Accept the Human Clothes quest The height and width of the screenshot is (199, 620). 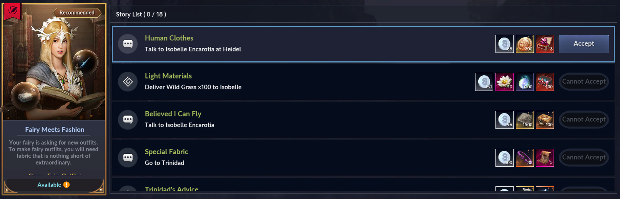point(583,44)
